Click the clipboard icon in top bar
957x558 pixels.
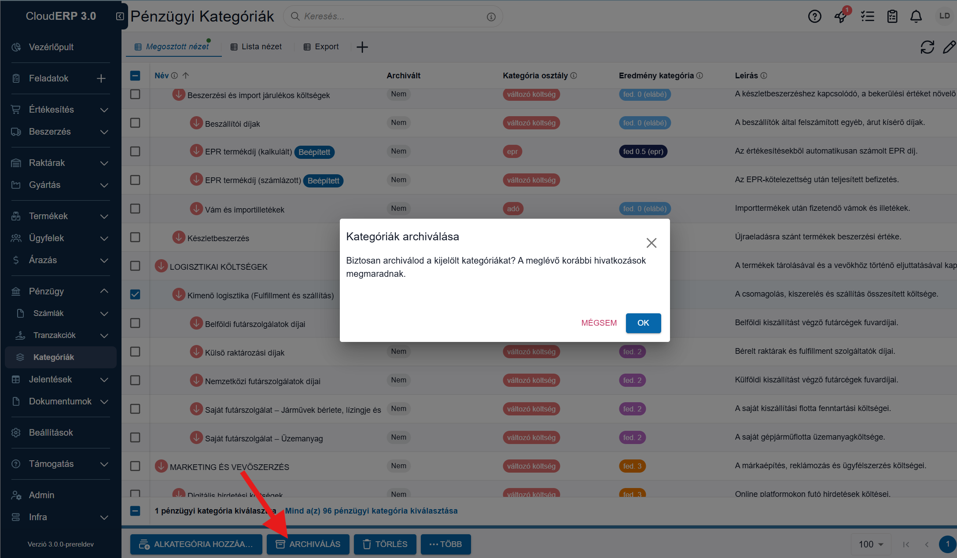892,16
